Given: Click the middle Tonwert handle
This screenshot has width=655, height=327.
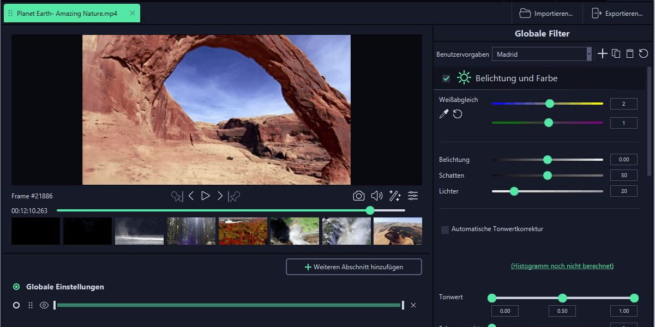Looking at the screenshot, I should point(562,298).
